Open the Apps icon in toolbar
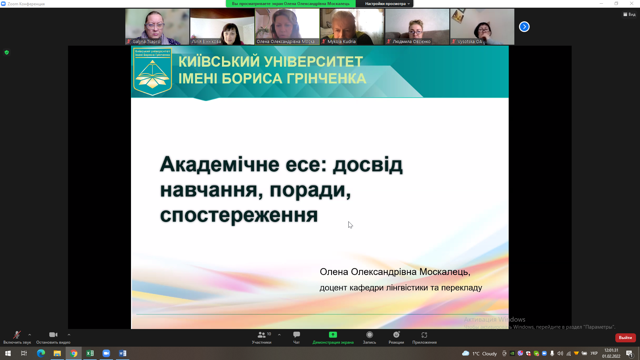Viewport: 640px width, 360px height. [x=424, y=335]
